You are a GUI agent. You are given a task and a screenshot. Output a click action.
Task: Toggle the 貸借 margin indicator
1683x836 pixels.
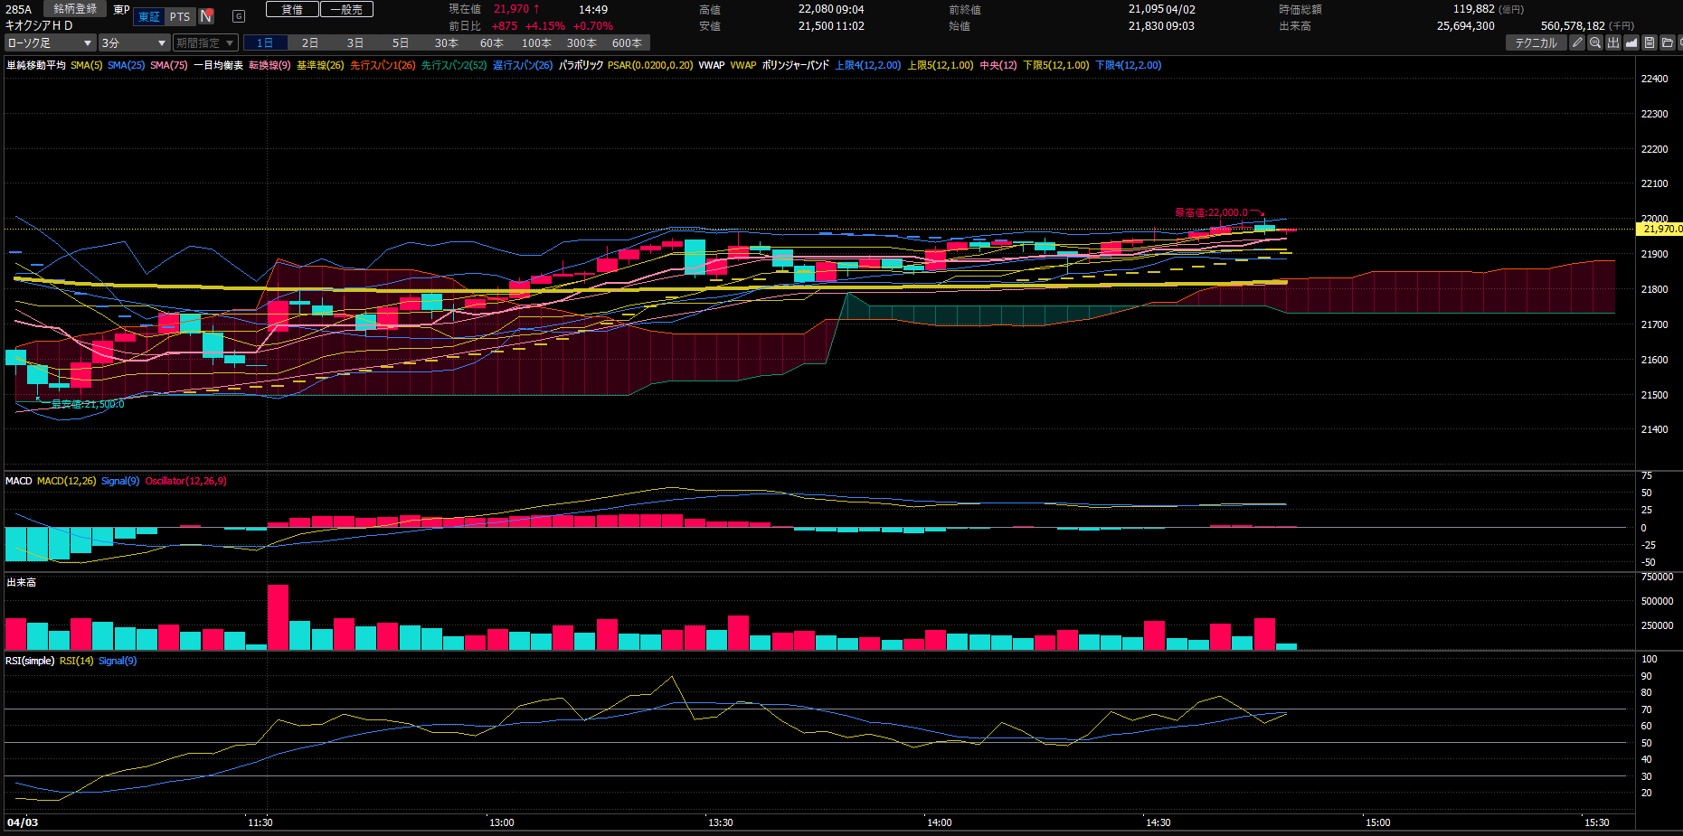(x=292, y=9)
